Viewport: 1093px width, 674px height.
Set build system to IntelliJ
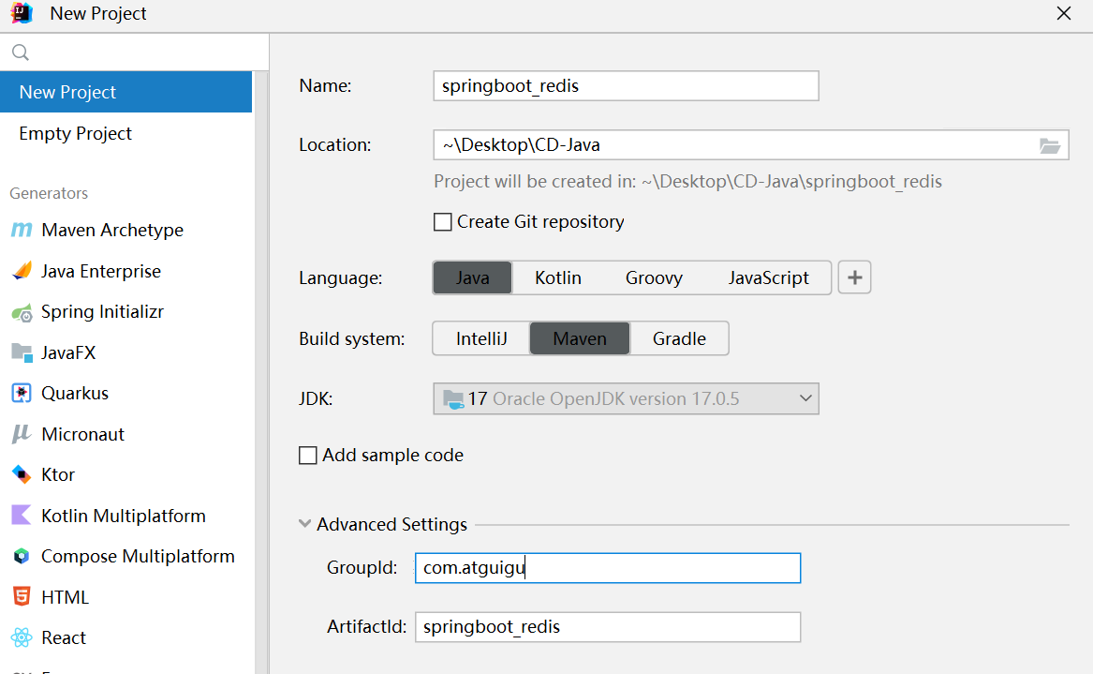click(x=481, y=338)
